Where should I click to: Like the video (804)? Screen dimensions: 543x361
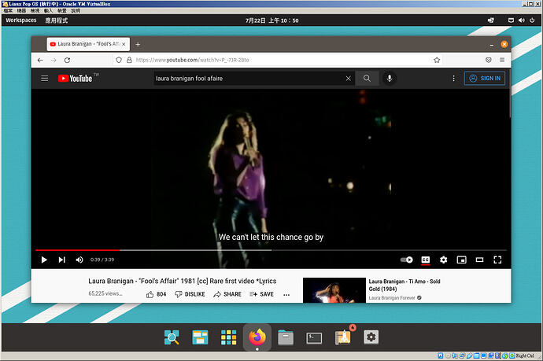[156, 294]
